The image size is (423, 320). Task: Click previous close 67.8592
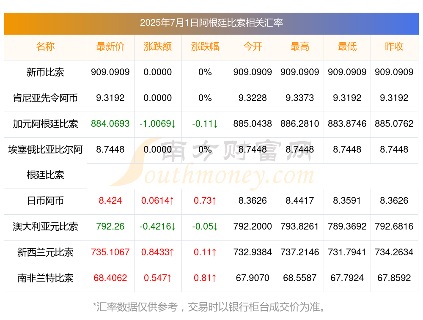tap(394, 278)
